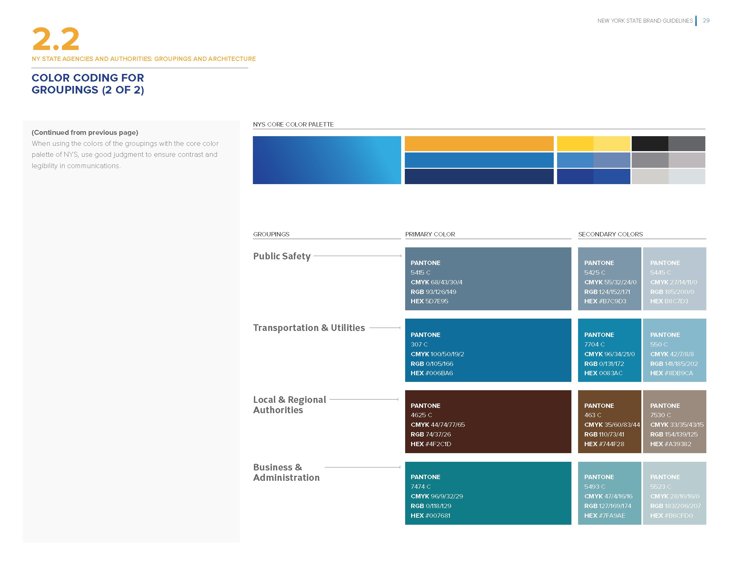Click the Color Coding for Groupings heading
This screenshot has width=733, height=566.
pos(88,84)
